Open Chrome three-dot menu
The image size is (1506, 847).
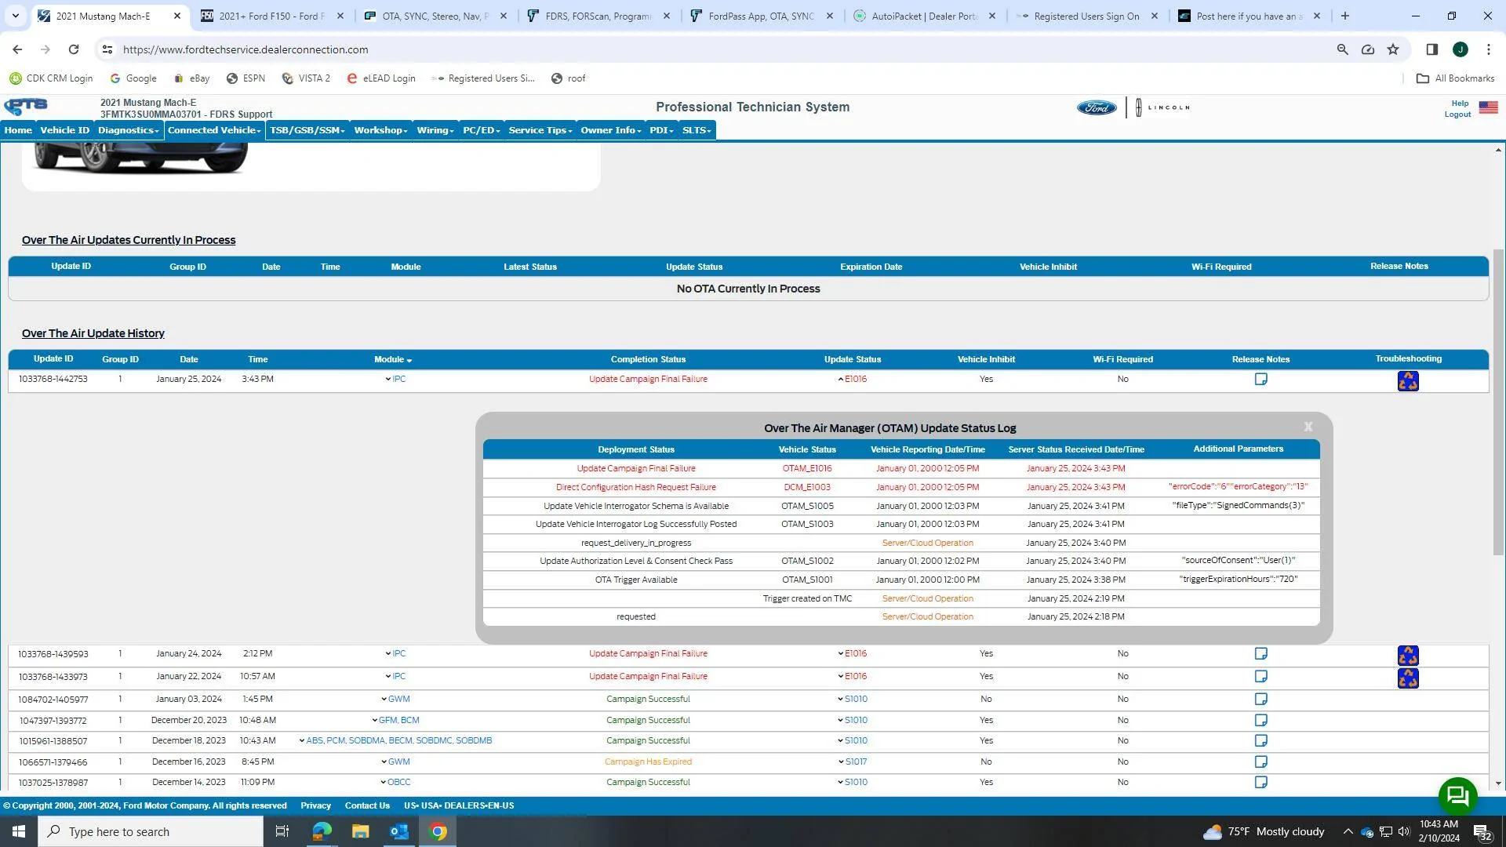(x=1488, y=49)
